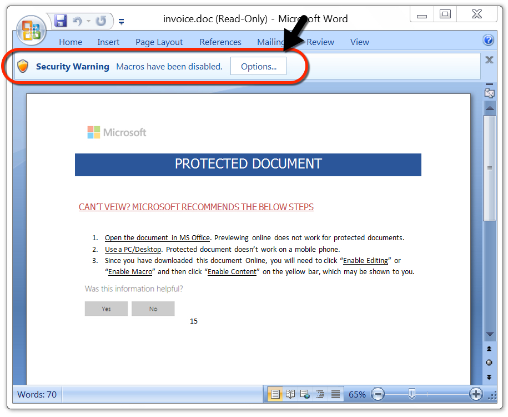Click "Was this information helpful?" text
This screenshot has height=417, width=508.
pyautogui.click(x=134, y=289)
